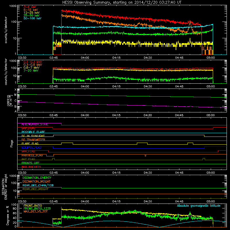This screenshot has width=230, height=230.
Task: Select the 12-25 keV legend label
Action: (x=32, y=13)
